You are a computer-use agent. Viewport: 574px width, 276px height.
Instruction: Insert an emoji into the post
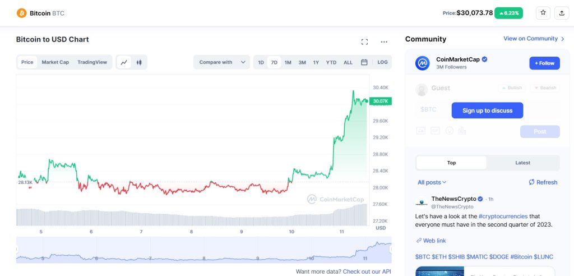(449, 131)
